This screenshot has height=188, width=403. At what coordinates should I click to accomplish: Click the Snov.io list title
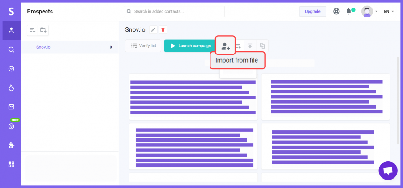click(x=135, y=30)
